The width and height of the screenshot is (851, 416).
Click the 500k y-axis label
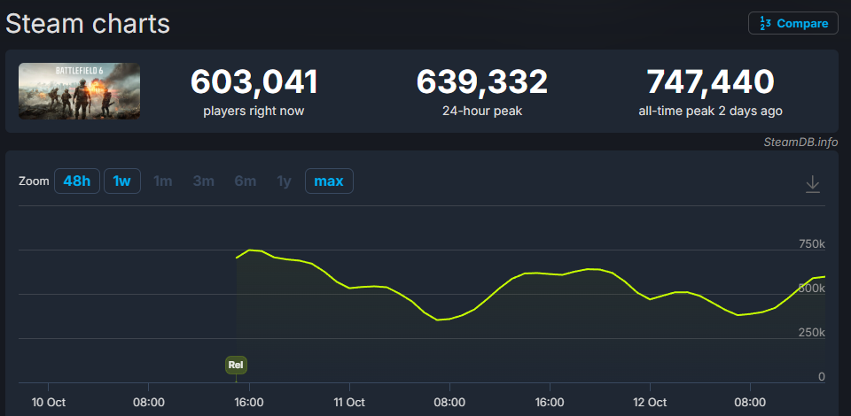click(812, 289)
